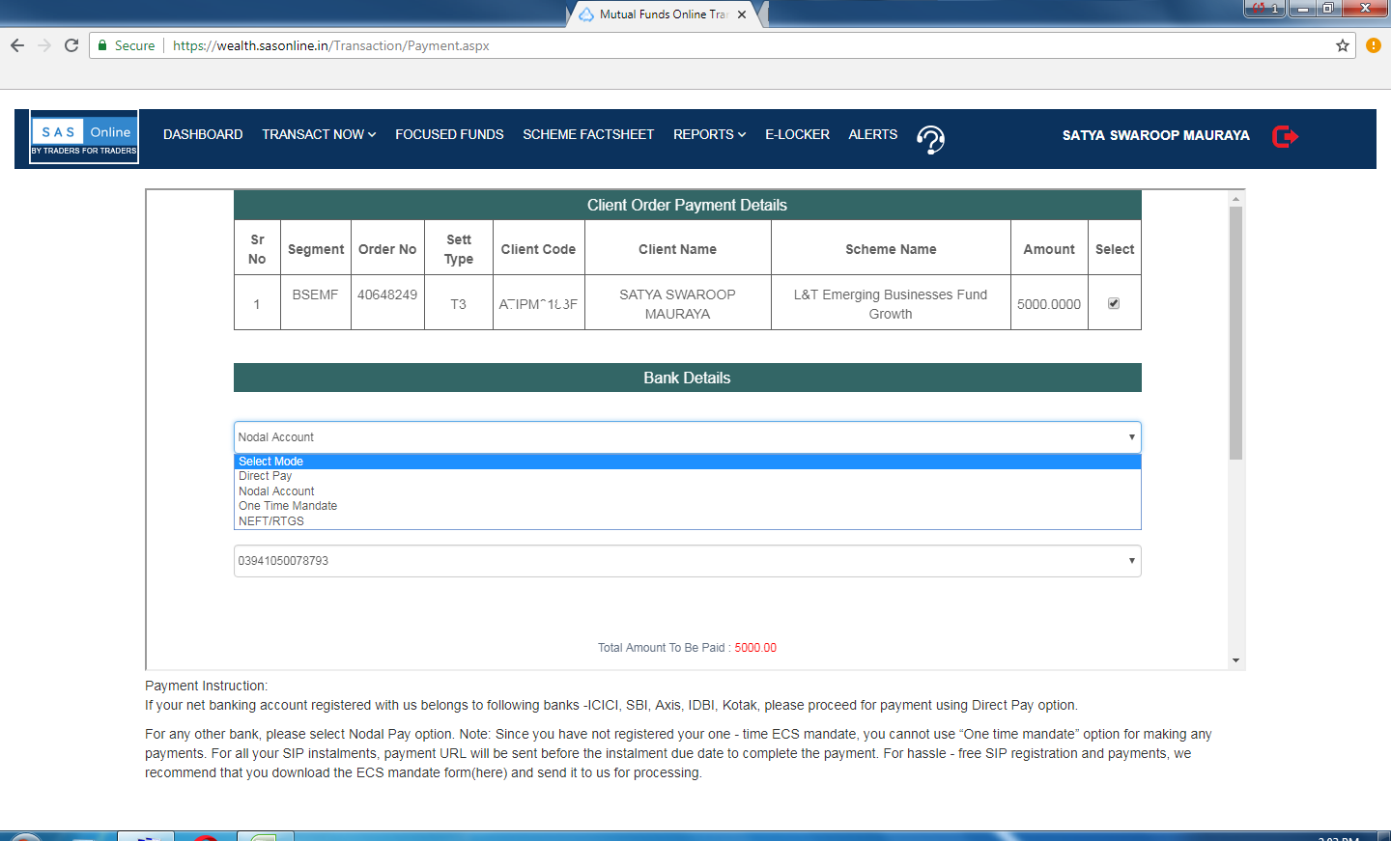Click the browser address bar URL
This screenshot has height=841, width=1391.
point(331,45)
